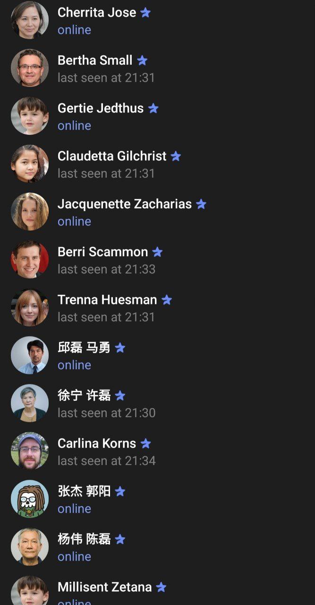Open the cartoon dreadlocks avatar of 张杰 郭阳

30,499
